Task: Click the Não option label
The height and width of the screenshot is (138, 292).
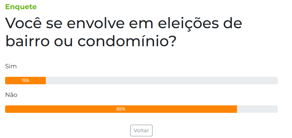Action: [x=11, y=95]
